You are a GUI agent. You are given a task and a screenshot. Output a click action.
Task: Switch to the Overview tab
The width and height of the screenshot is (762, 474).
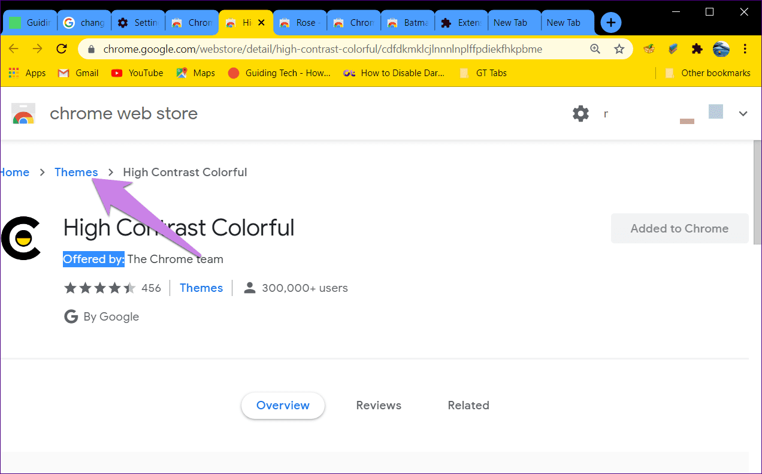point(283,406)
